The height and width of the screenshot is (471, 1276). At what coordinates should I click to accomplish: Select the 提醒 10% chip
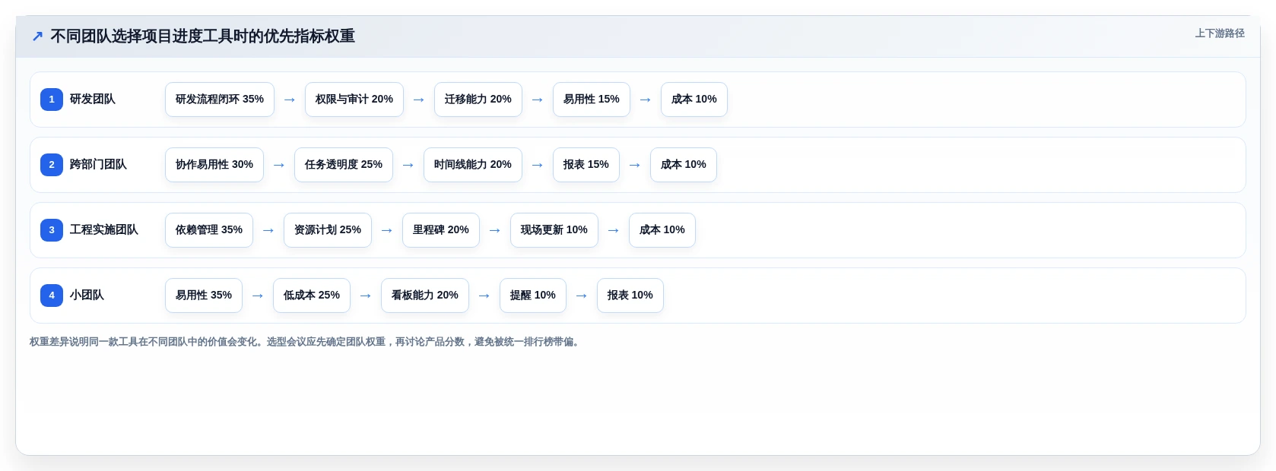pyautogui.click(x=533, y=296)
